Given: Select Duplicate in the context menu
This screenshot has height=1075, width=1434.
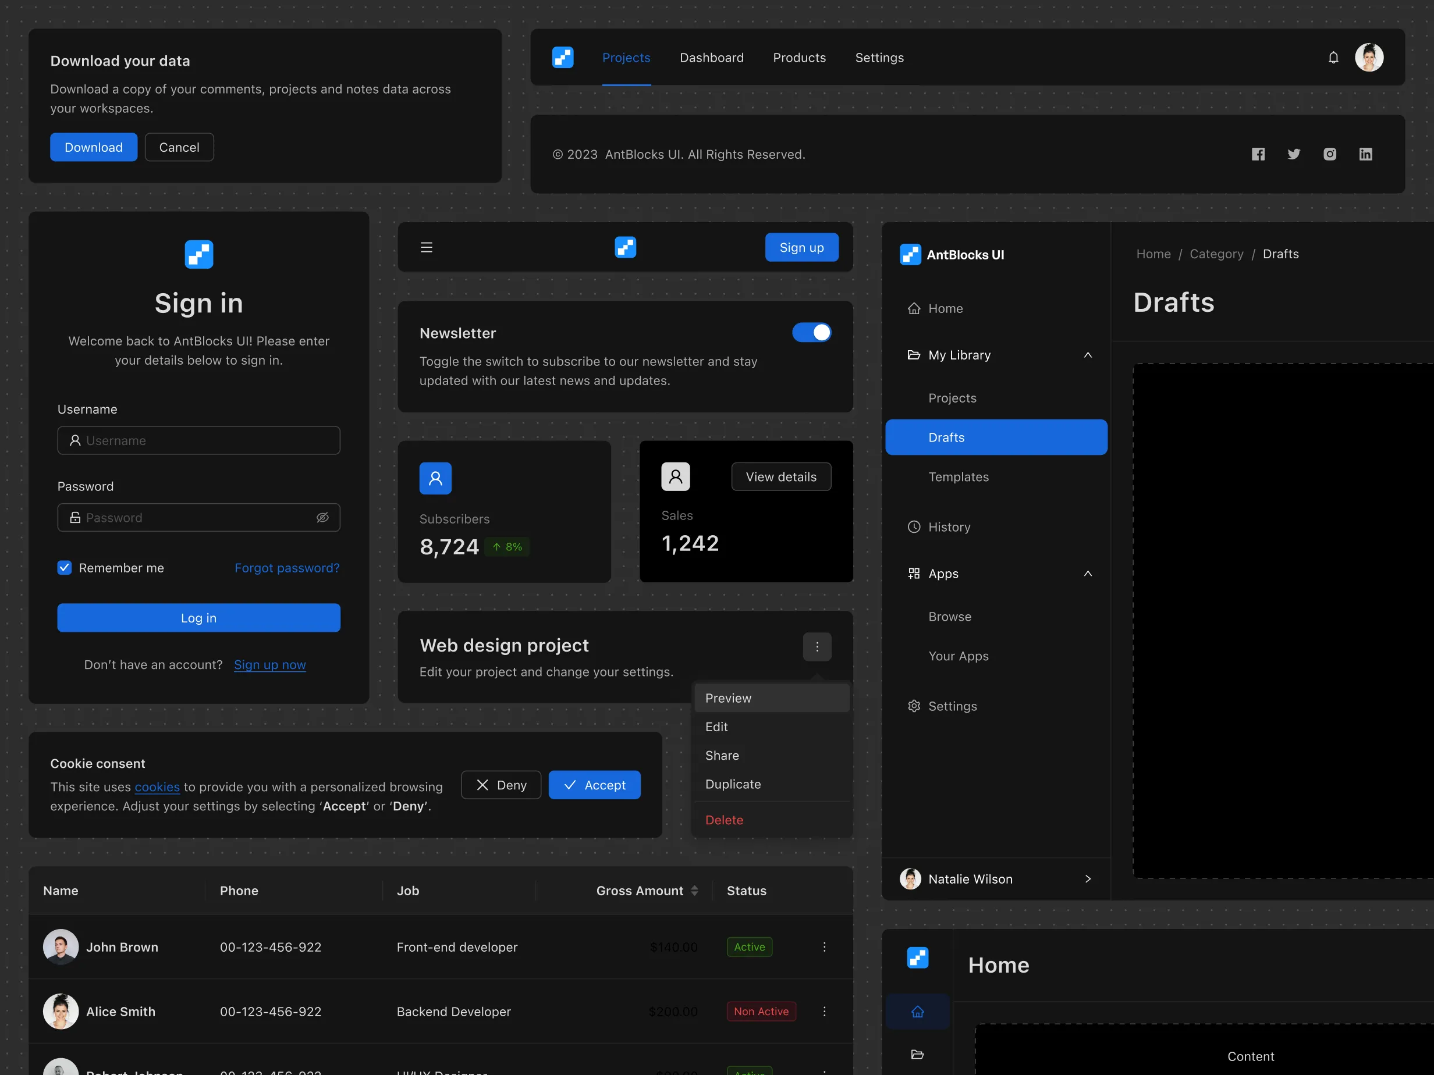Looking at the screenshot, I should (x=733, y=784).
